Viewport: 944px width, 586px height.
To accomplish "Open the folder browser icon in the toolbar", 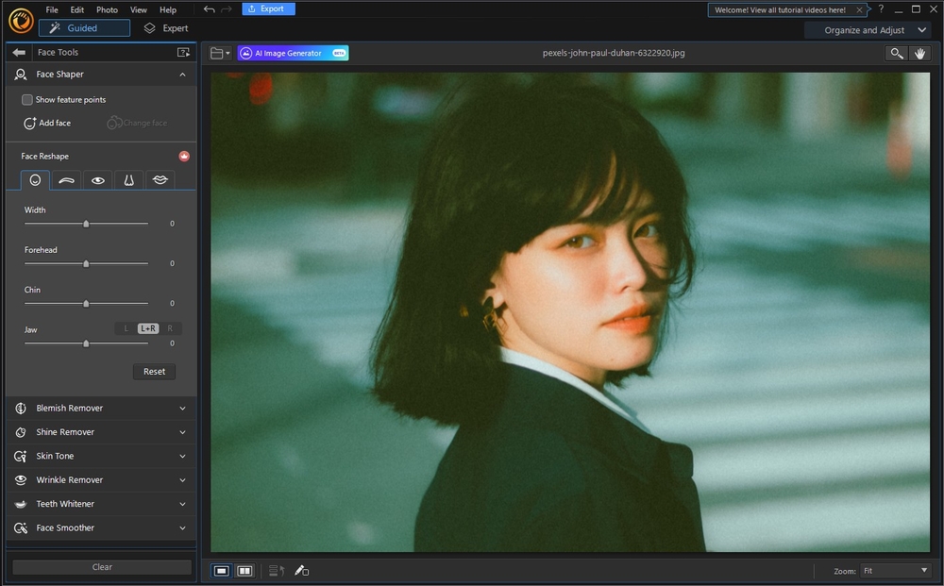I will pos(218,53).
